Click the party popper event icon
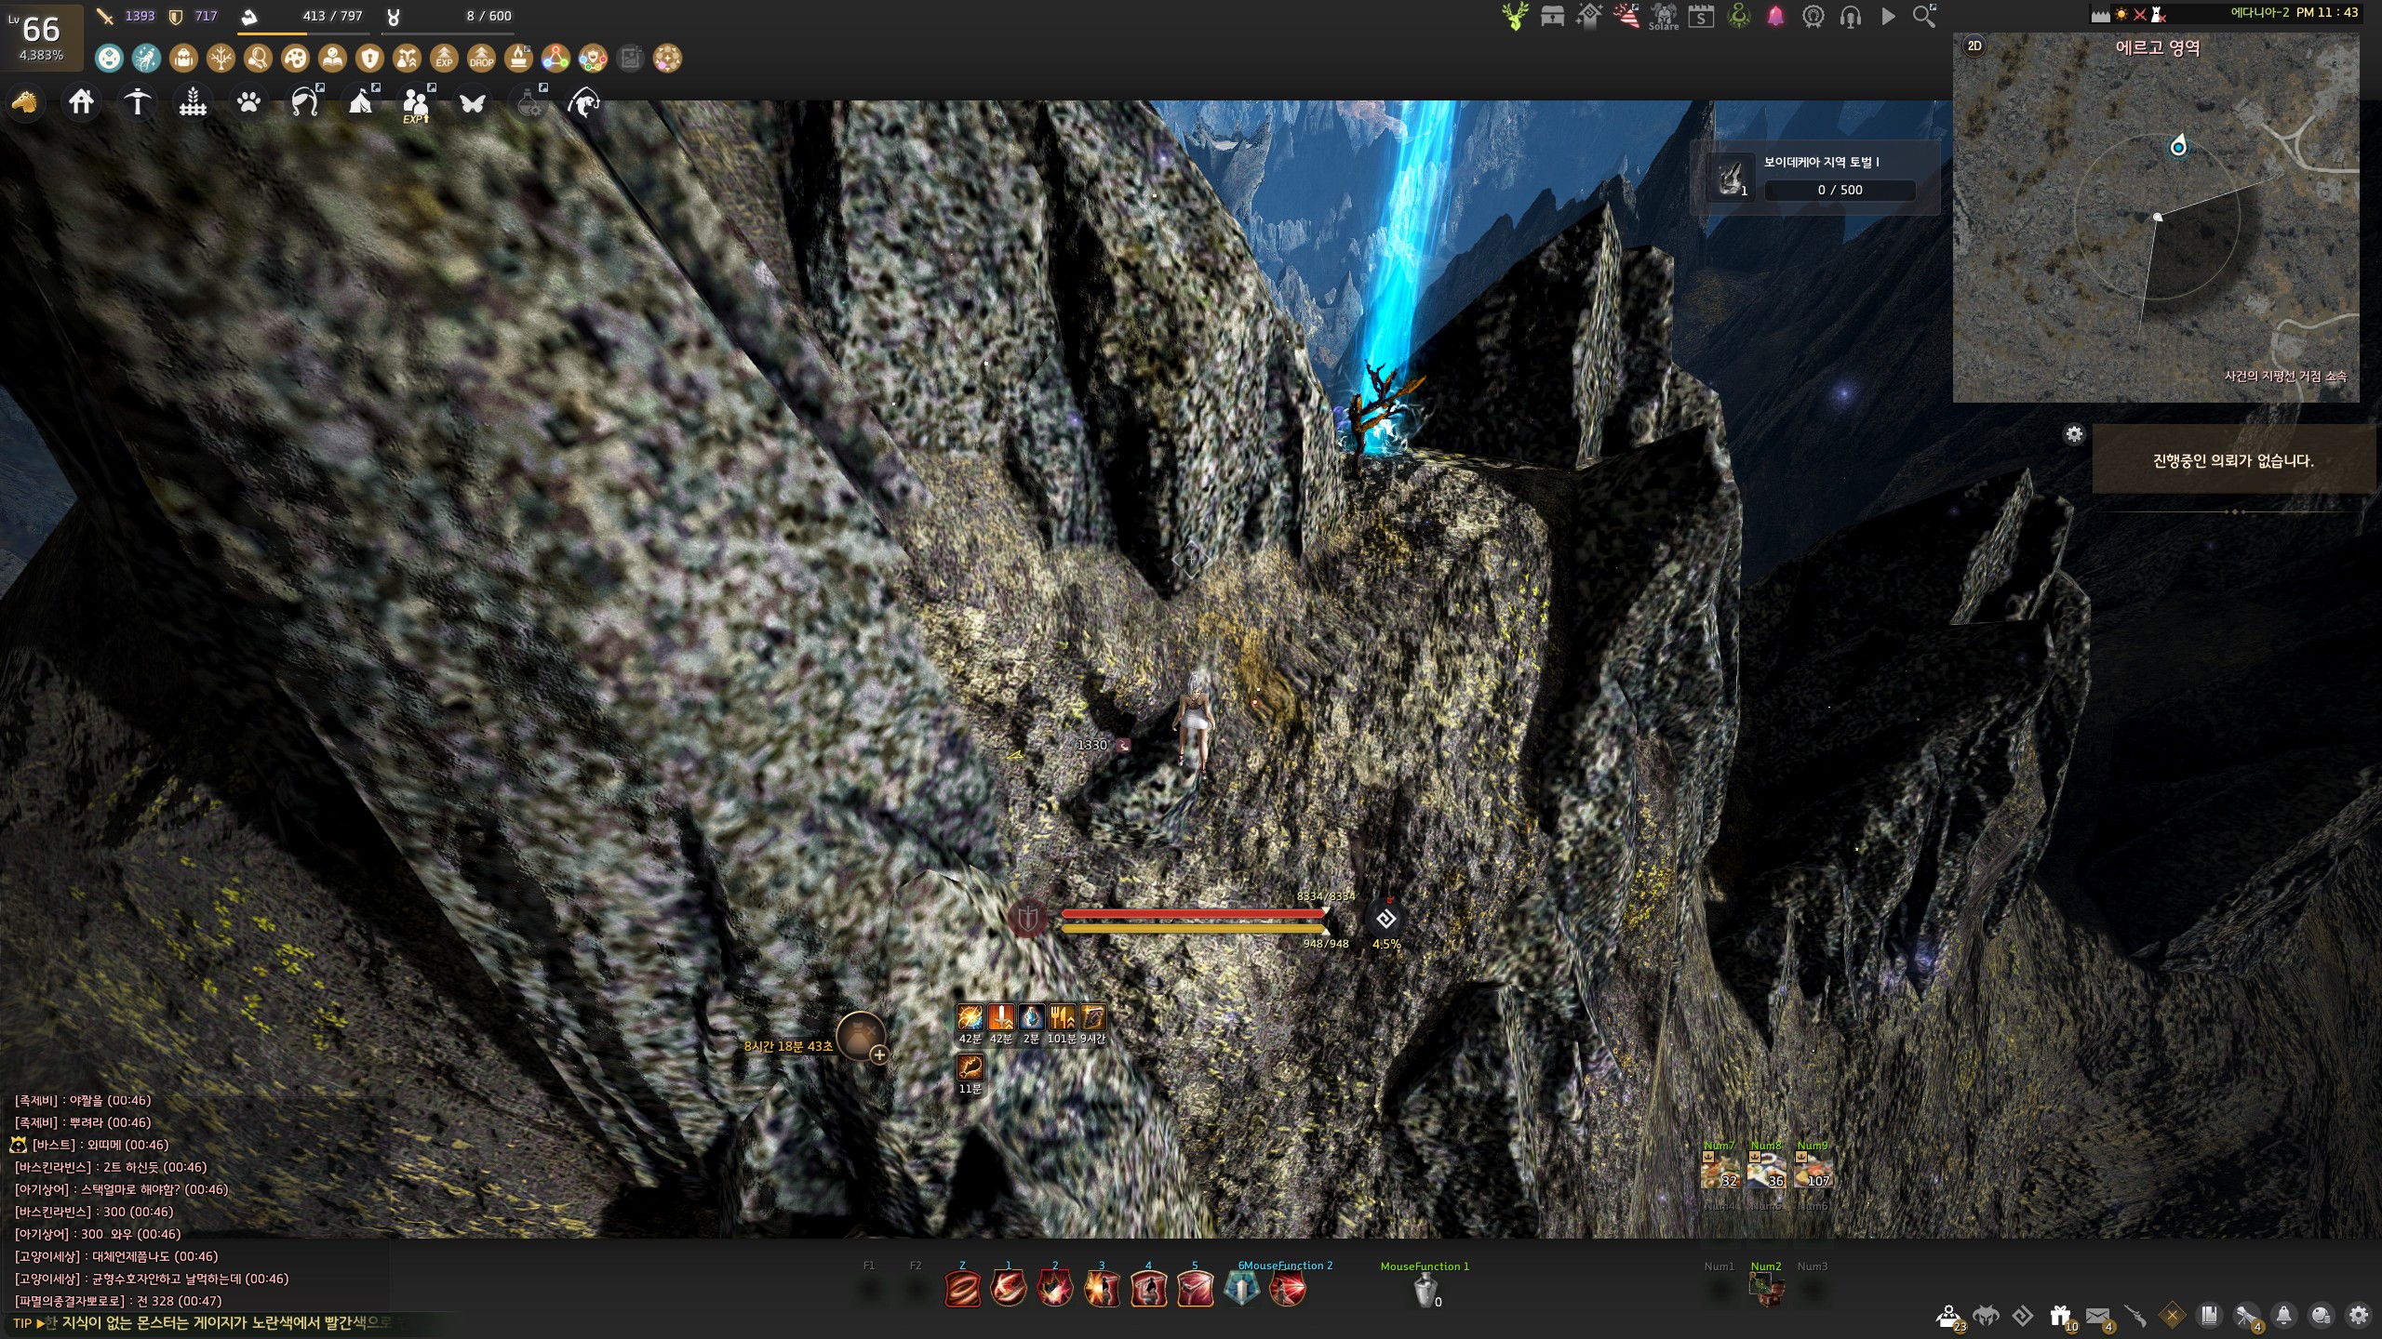2382x1339 pixels. pyautogui.click(x=1626, y=16)
